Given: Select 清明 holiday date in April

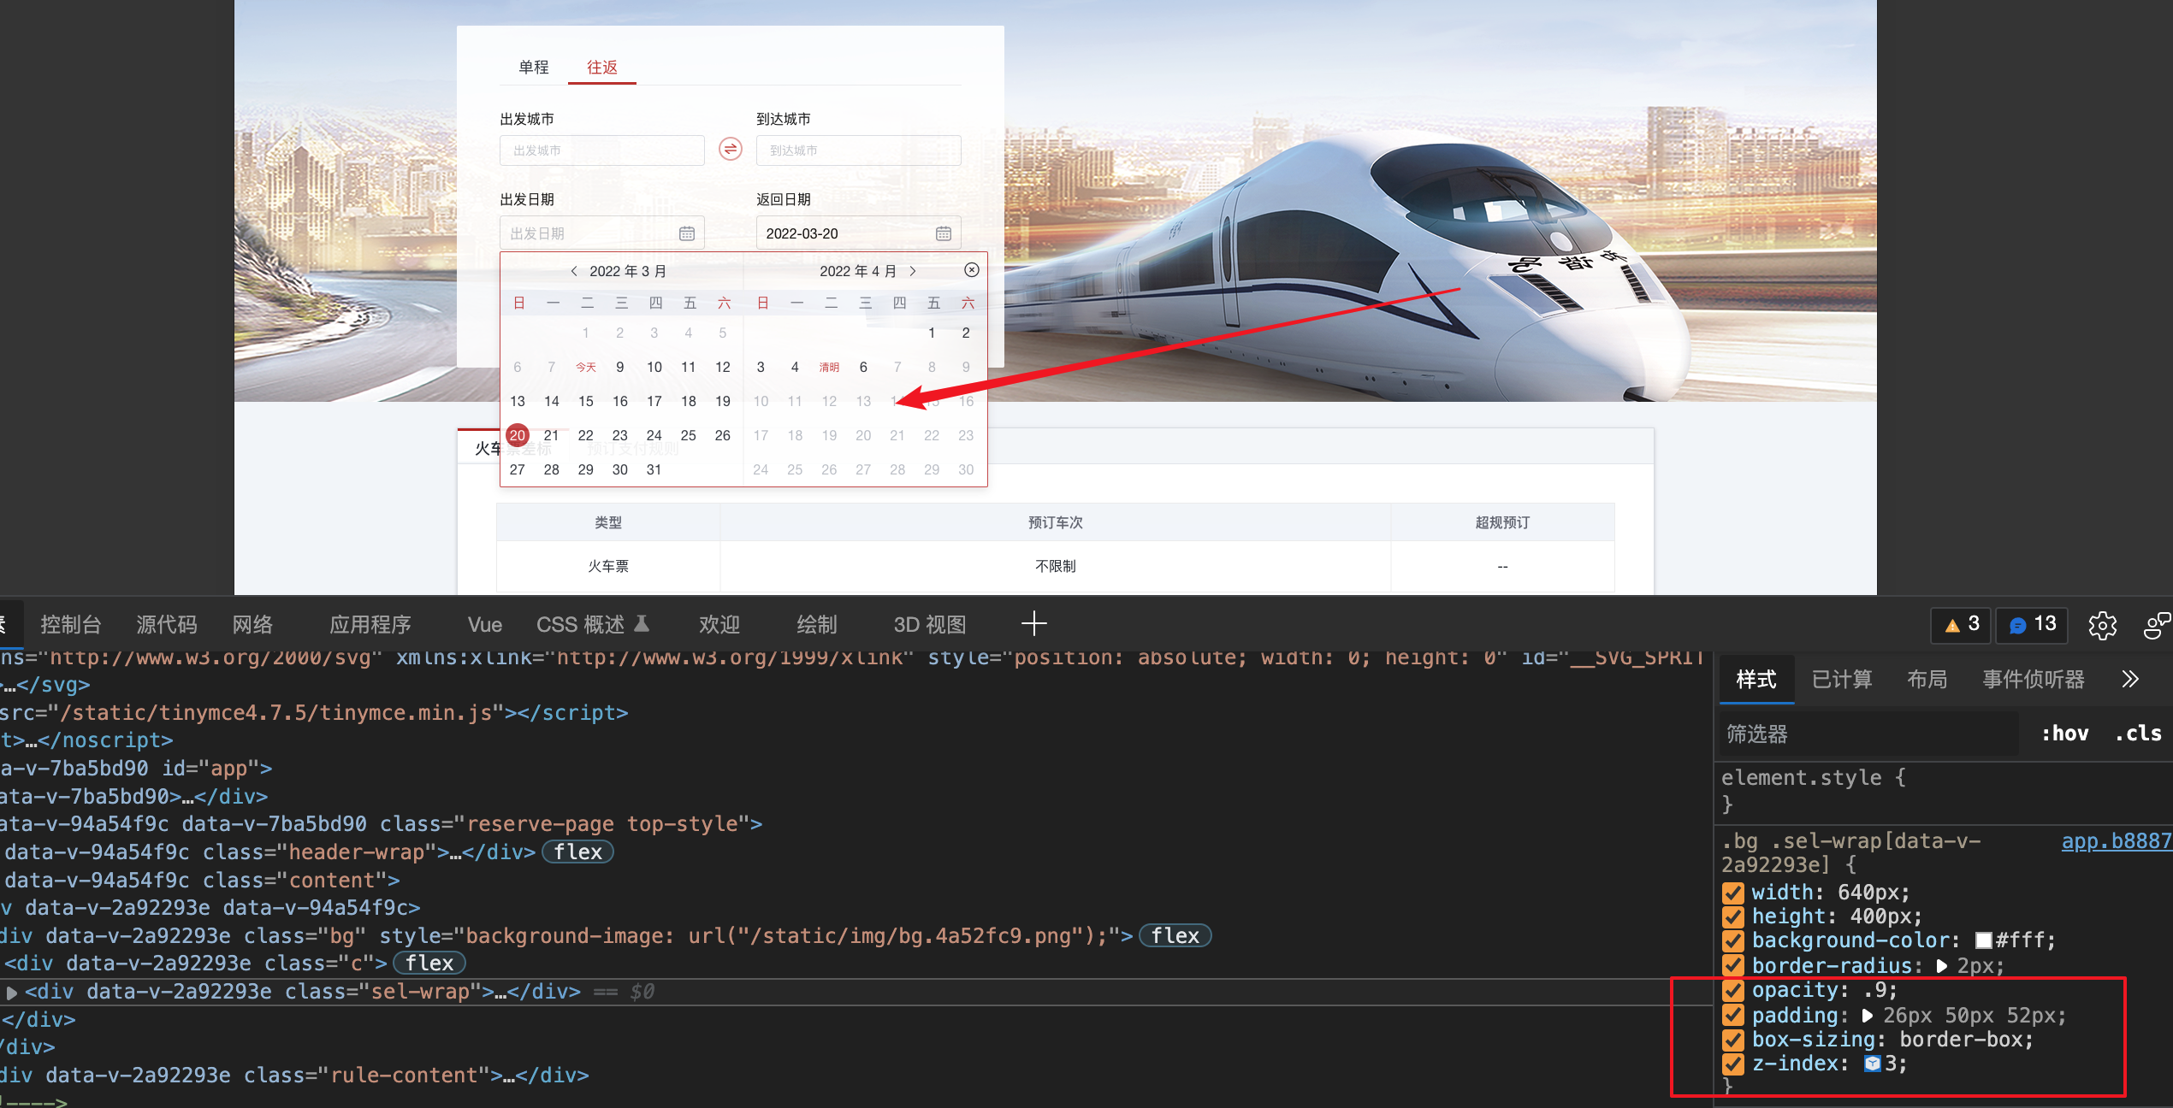Looking at the screenshot, I should 829,367.
